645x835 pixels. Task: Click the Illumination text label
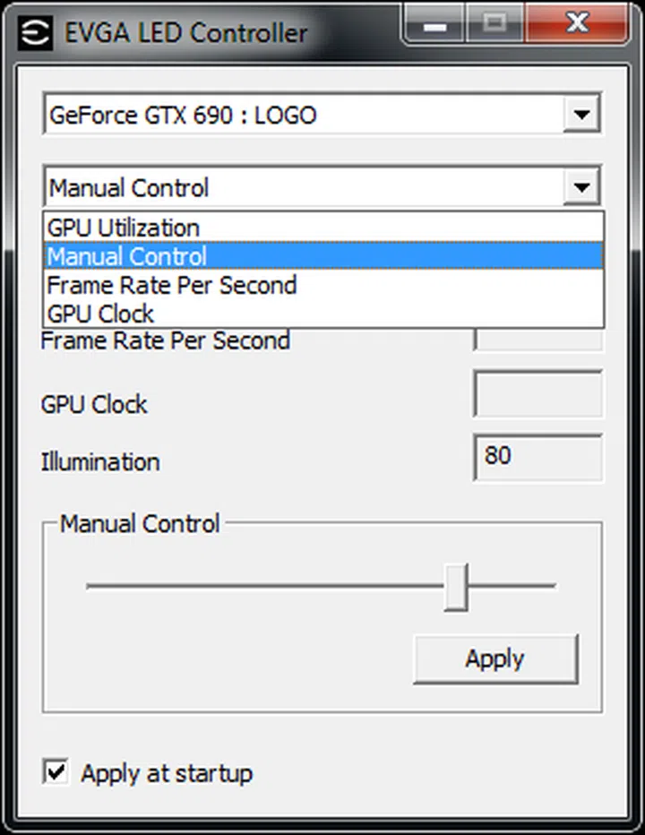[100, 461]
